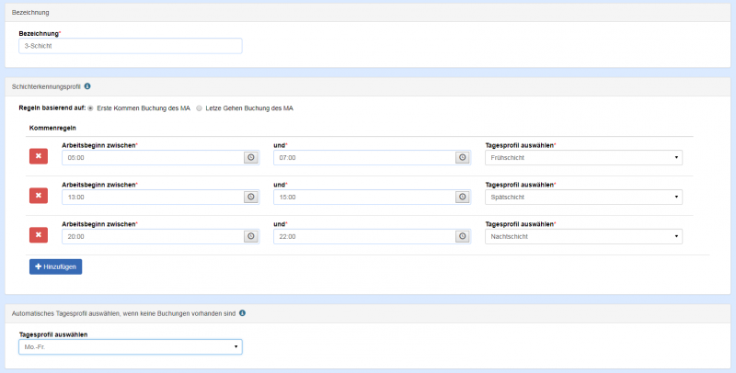This screenshot has width=736, height=373.
Task: Click the Kommenregeln heading
Action: pos(52,128)
